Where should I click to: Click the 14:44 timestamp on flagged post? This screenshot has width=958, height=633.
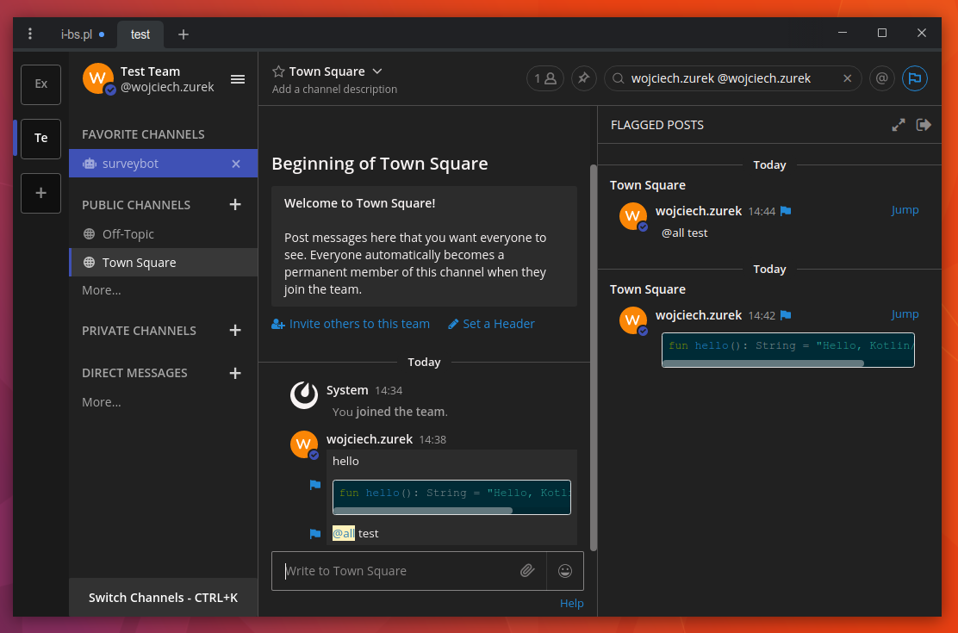762,211
